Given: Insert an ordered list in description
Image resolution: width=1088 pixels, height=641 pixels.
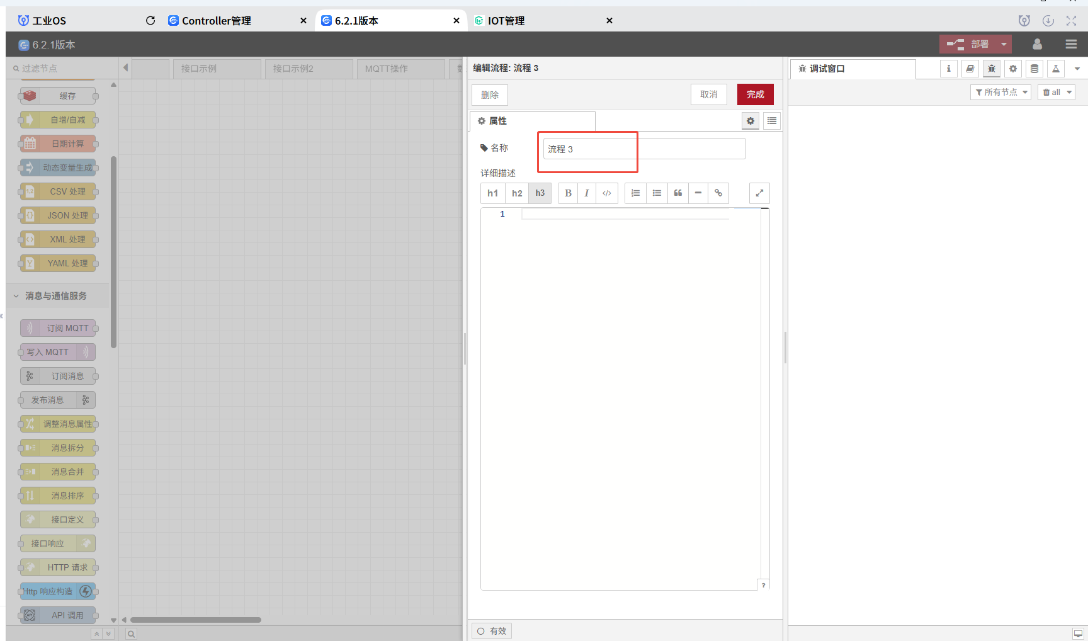Looking at the screenshot, I should tap(635, 193).
